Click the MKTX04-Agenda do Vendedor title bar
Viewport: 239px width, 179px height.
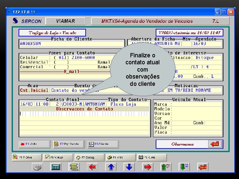coord(160,21)
